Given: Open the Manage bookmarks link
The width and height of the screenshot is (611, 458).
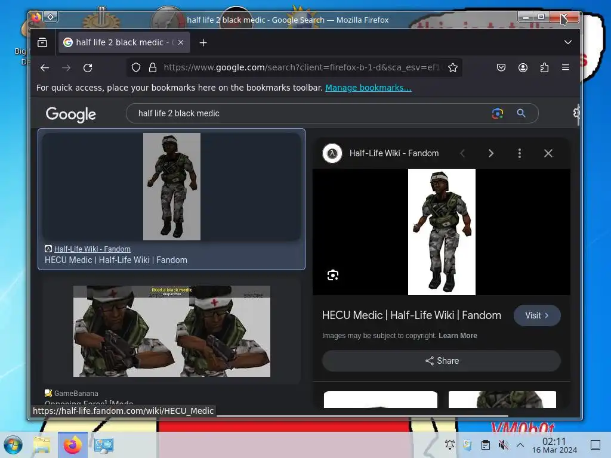Looking at the screenshot, I should point(368,88).
